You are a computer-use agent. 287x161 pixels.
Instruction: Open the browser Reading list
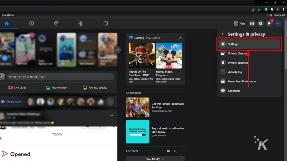click(277, 15)
